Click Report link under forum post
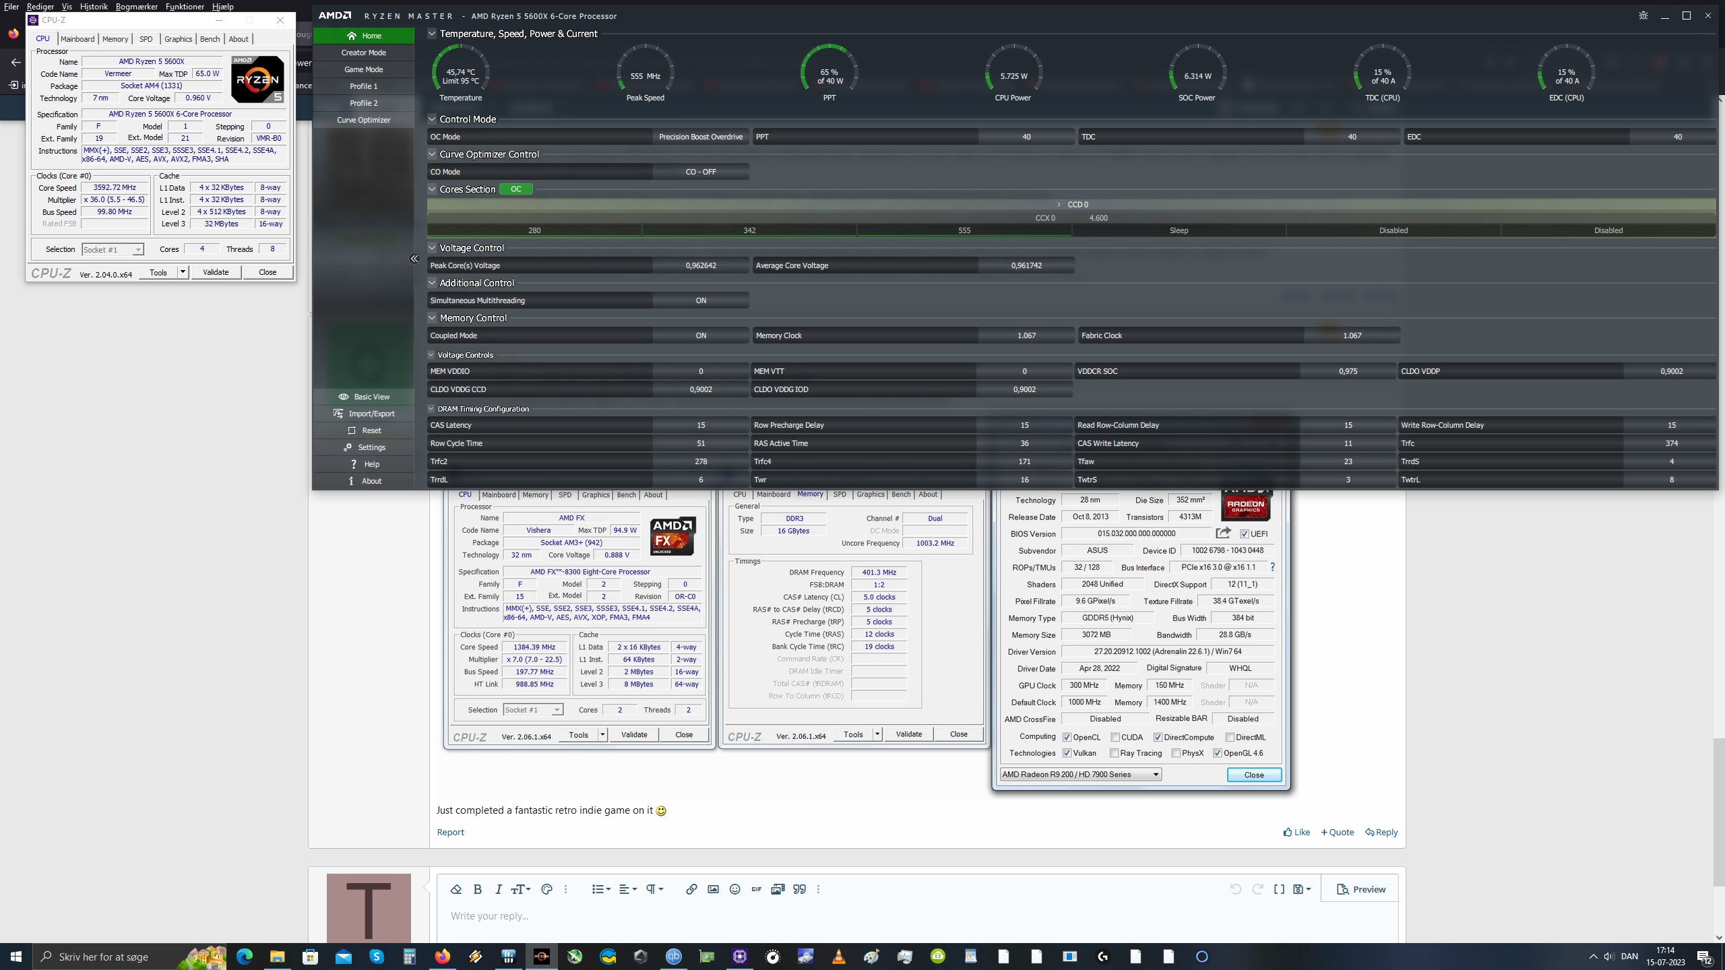1725x970 pixels. tap(450, 832)
